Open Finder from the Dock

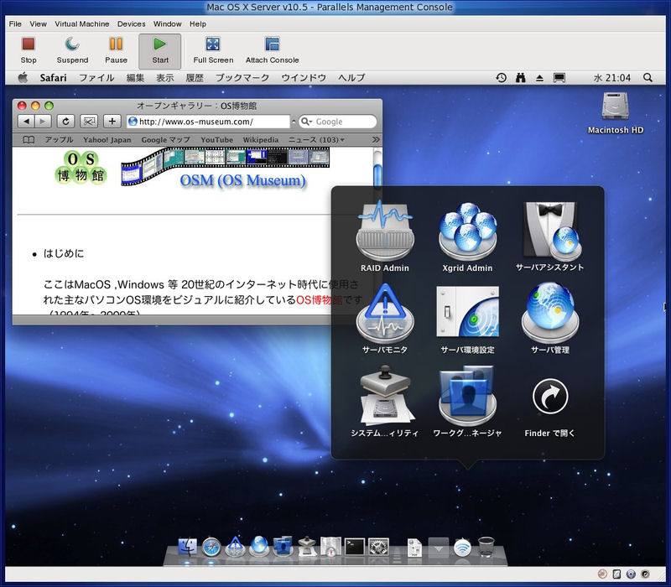187,547
